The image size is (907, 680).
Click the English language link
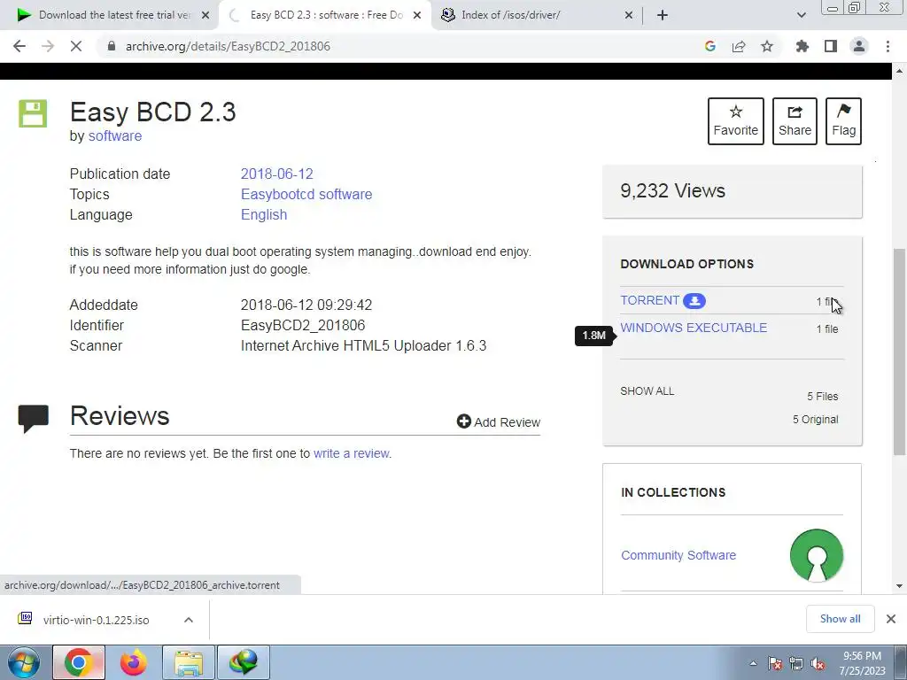pos(264,214)
